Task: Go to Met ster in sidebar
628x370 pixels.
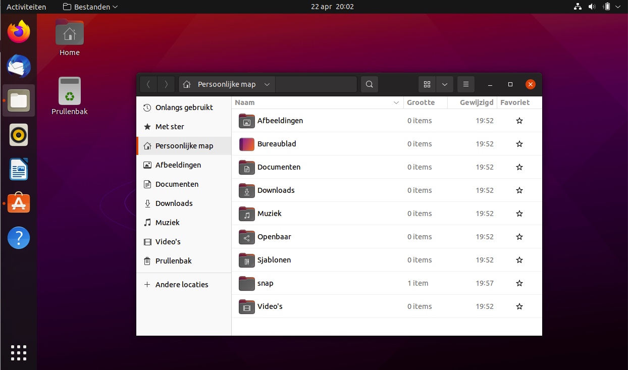Action: pos(170,127)
